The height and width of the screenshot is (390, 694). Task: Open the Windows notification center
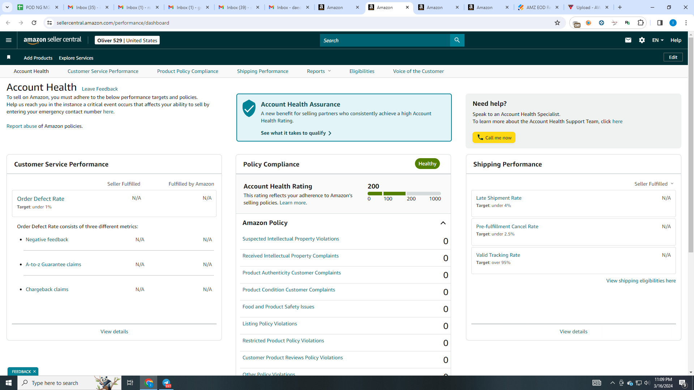pos(683,383)
